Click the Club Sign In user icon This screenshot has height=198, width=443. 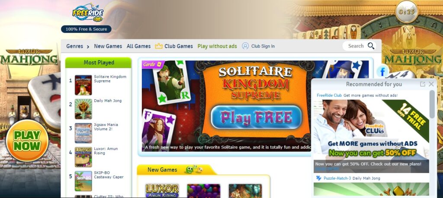[245, 46]
